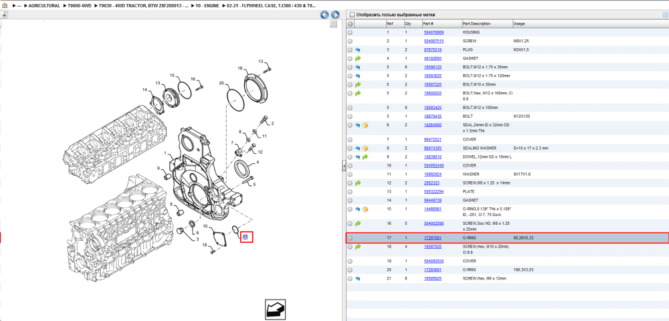Click the green arrow icon on SCREW Hex M10 x 20mm row

point(357,247)
